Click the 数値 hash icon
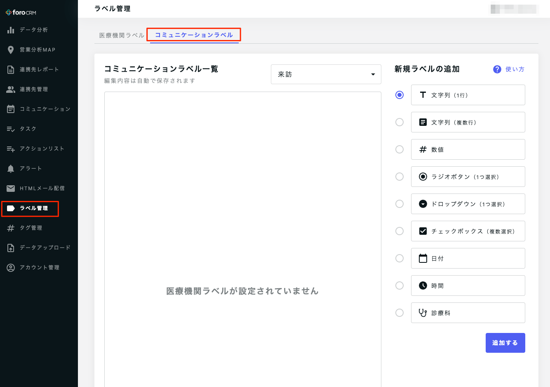Viewport: 550px width, 387px height. [423, 149]
